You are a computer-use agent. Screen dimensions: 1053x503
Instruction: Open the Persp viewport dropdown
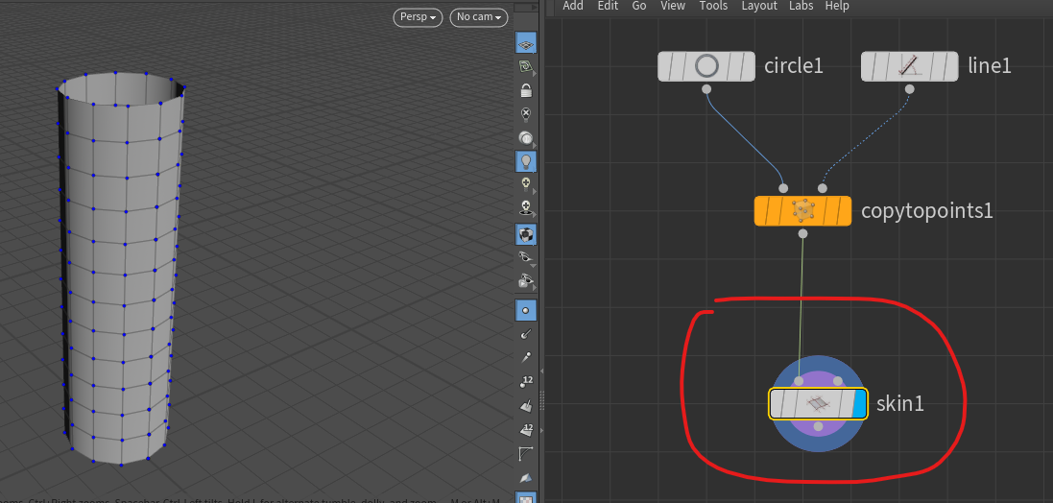418,16
